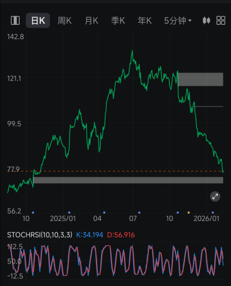The width and height of the screenshot is (231, 286).
Task: Expand chart to fullscreen with arrows icon
Action: pyautogui.click(x=215, y=197)
